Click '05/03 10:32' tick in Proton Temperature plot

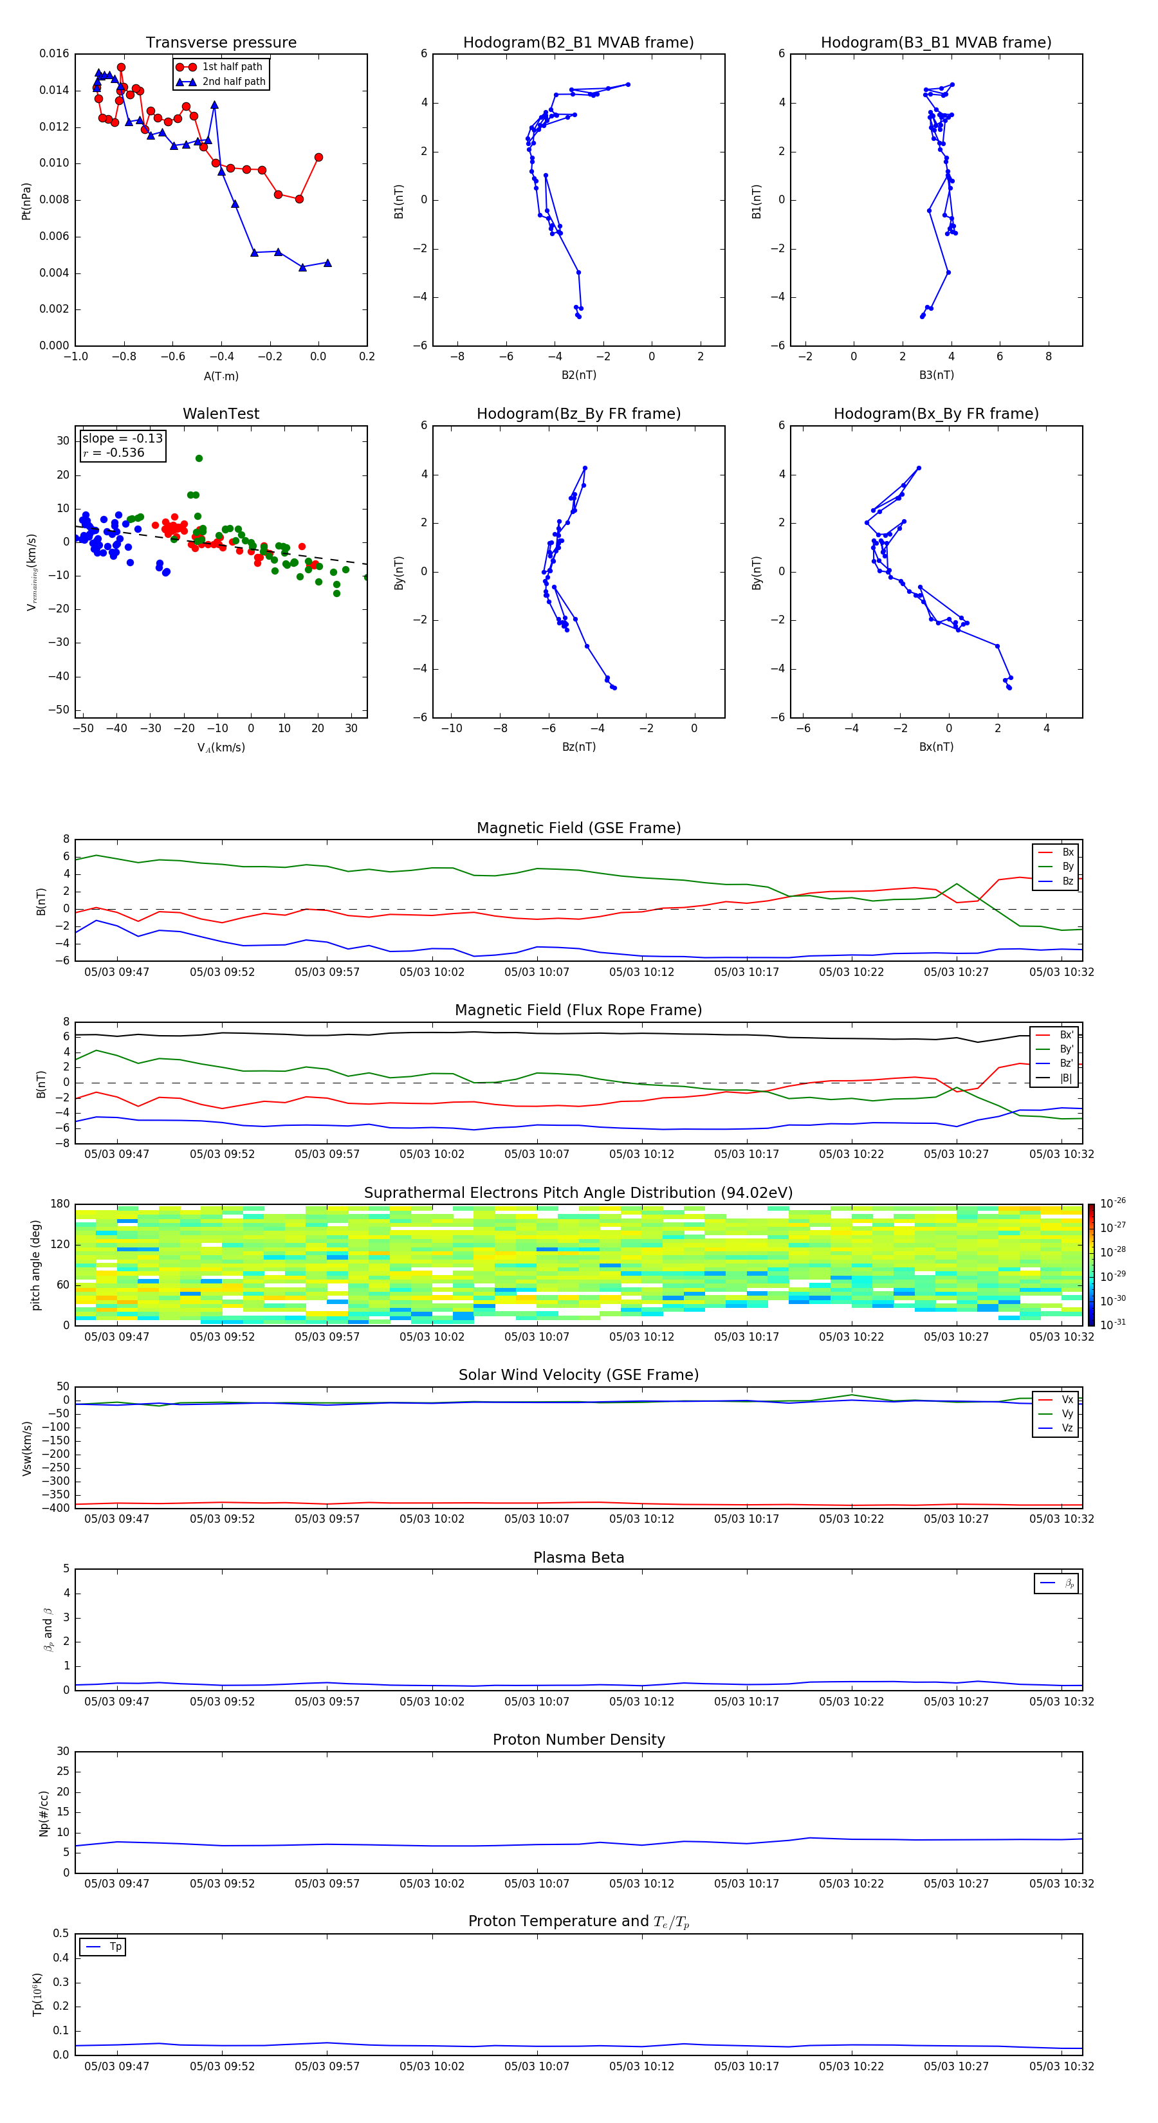point(1061,2066)
